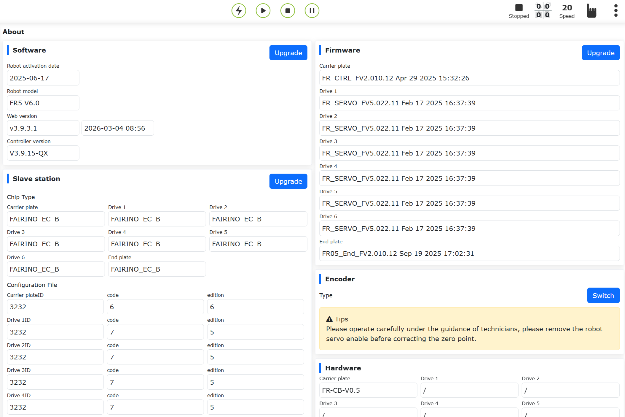Click the Web version v3.9.3.1 field
Screen dimensions: 625x417
coord(43,128)
